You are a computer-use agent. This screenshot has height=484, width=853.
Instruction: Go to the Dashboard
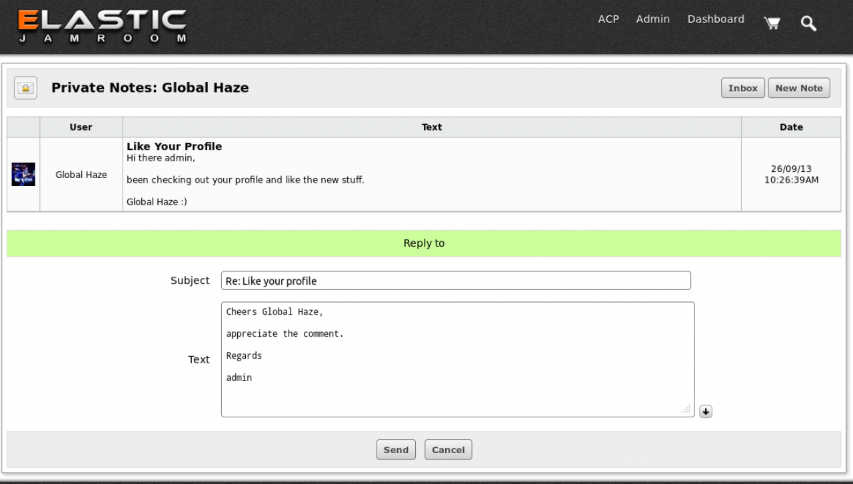(x=716, y=19)
